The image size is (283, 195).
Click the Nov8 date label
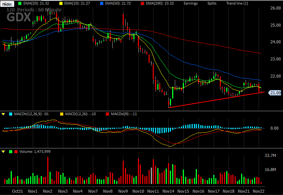click(x=108, y=191)
